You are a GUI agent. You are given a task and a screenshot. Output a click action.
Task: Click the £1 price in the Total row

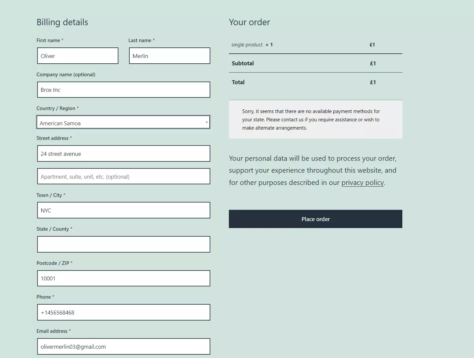tap(373, 82)
